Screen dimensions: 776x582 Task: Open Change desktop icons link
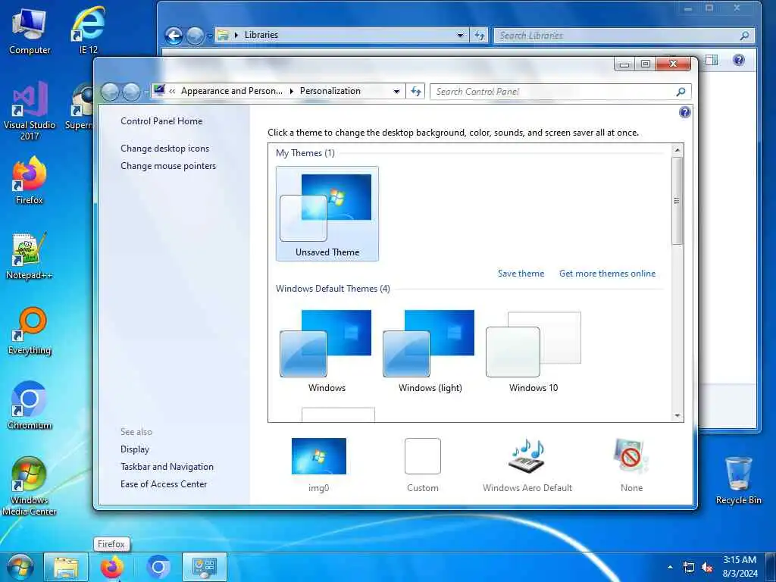click(x=164, y=149)
